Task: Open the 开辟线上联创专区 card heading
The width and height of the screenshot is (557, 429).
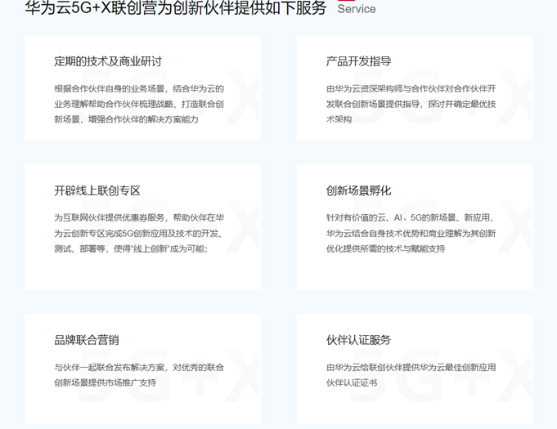Action: [97, 190]
